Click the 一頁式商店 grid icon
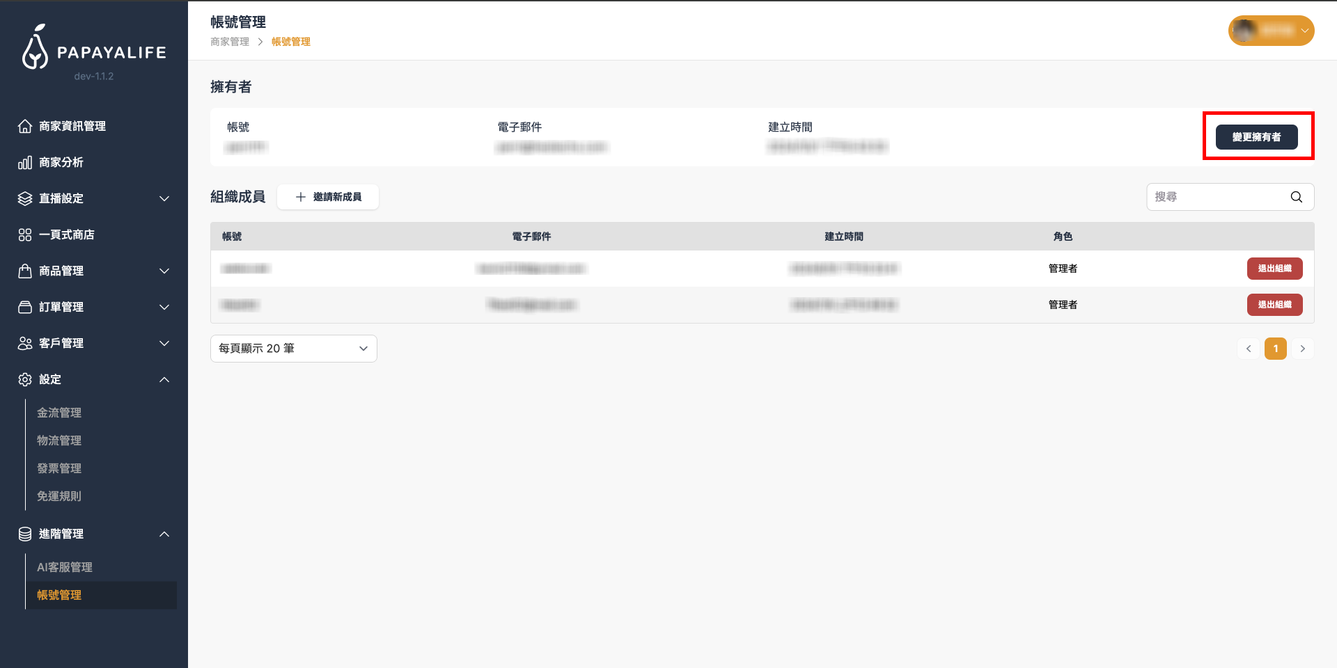Viewport: 1337px width, 668px height. pyautogui.click(x=25, y=234)
